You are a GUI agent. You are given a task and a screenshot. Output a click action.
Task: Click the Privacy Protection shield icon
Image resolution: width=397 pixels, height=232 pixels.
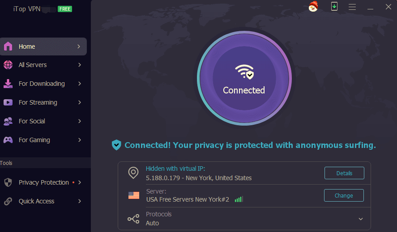(x=8, y=182)
